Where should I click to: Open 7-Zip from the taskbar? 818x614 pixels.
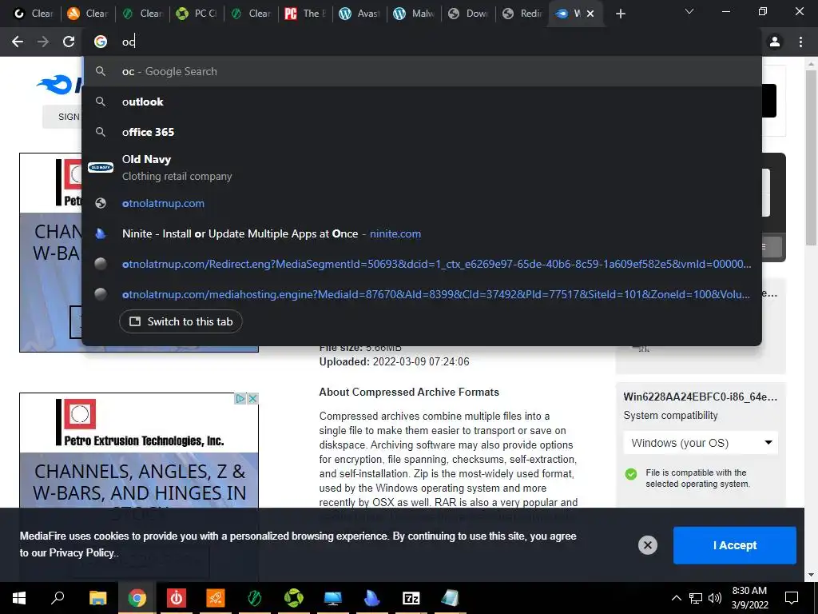coord(411,598)
